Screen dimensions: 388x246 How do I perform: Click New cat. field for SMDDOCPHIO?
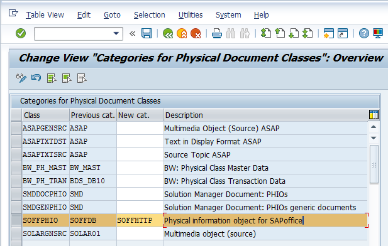coord(140,194)
